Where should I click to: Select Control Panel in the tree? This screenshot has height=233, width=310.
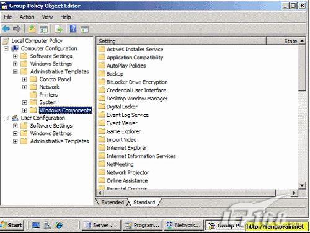tap(55, 79)
